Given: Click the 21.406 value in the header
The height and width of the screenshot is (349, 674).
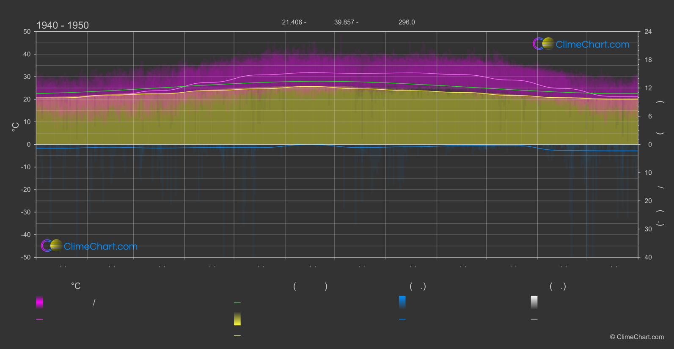Looking at the screenshot, I should (292, 22).
